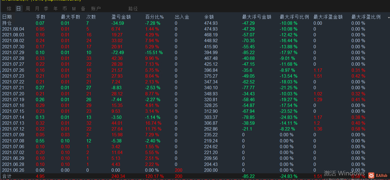This screenshot has width=390, height=180.
Task: Open the 备 tab
Action: coord(83,9)
